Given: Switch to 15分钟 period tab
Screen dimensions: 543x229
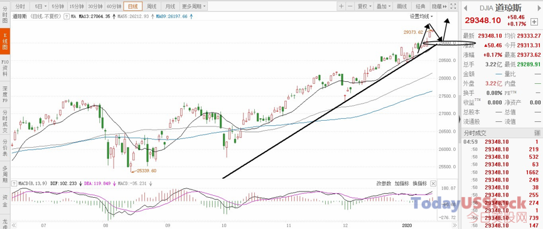Looking at the screenshot, I should (x=77, y=6).
